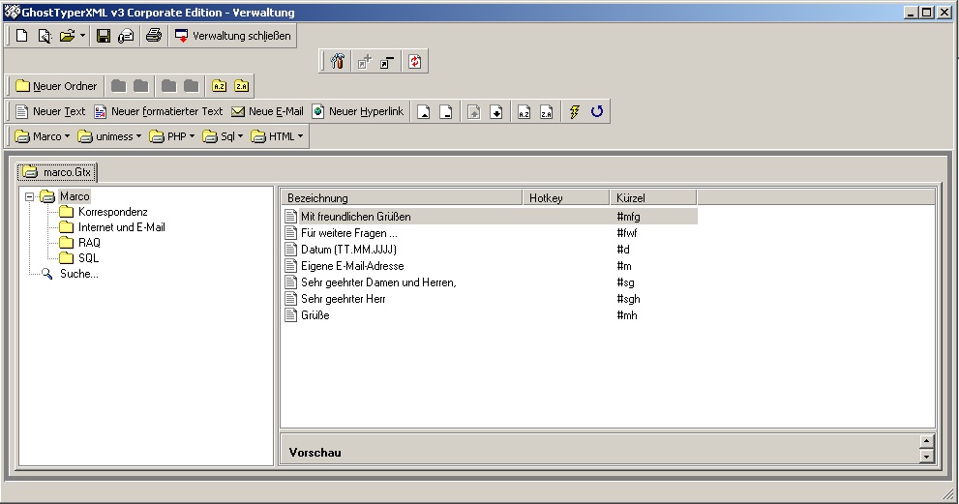The image size is (959, 504).
Task: Open the Marco folder dropdown
Action: point(43,136)
